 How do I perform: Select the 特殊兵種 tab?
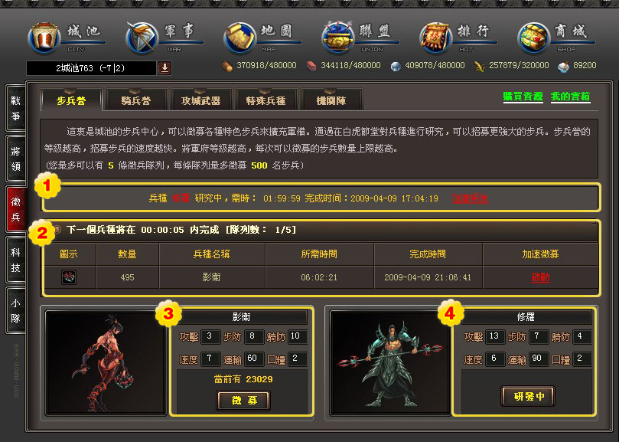266,100
